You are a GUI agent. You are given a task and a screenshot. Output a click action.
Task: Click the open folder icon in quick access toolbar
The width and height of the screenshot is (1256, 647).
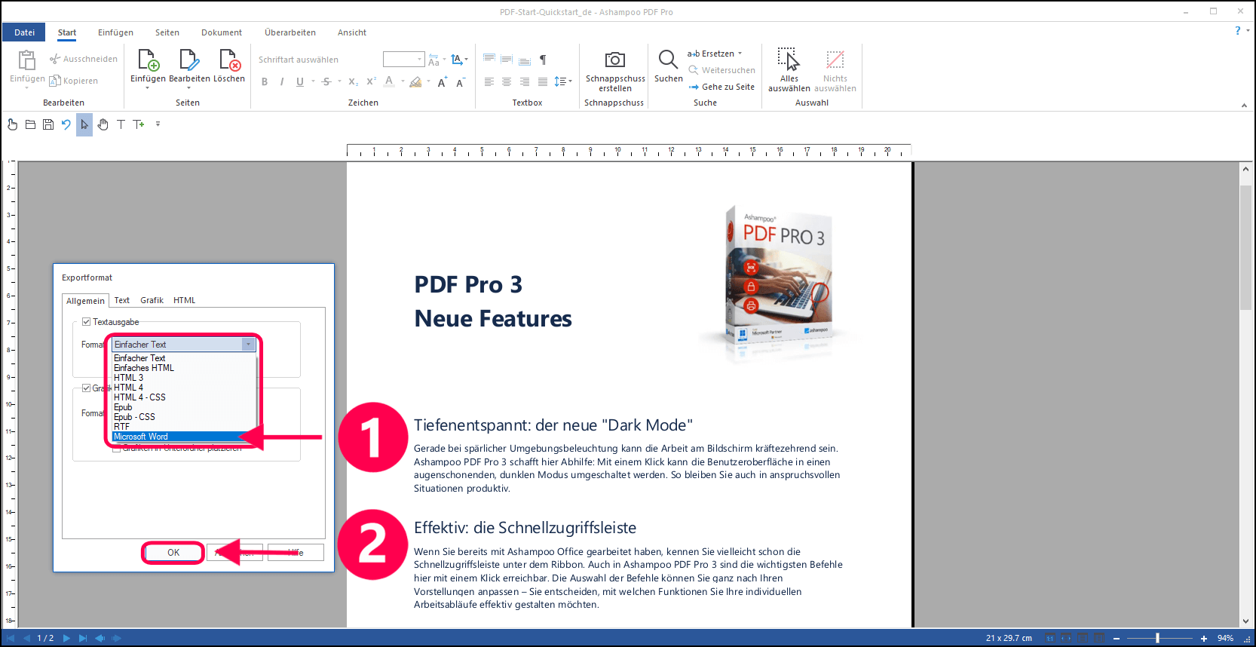30,124
